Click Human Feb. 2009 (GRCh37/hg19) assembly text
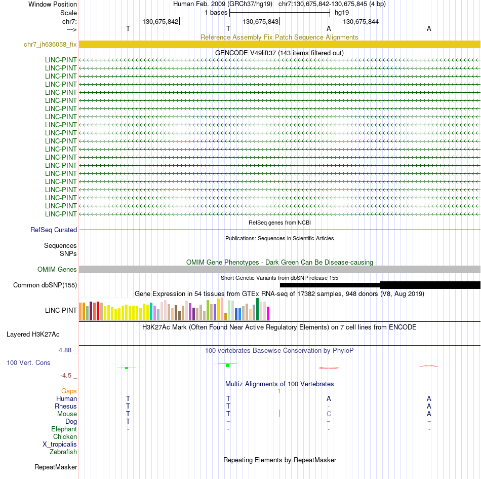Image resolution: width=481 pixels, height=479 pixels. (x=223, y=4)
